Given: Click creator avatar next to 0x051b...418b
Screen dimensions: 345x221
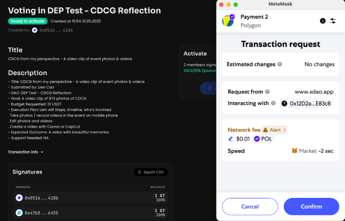Looking at the screenshot, I should (x=35, y=30).
